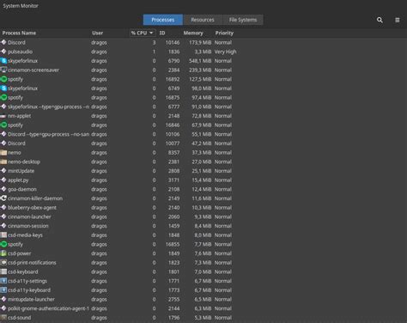Select Spotify icon for process 16855
Image resolution: width=407 pixels, height=323 pixels.
click(3, 244)
